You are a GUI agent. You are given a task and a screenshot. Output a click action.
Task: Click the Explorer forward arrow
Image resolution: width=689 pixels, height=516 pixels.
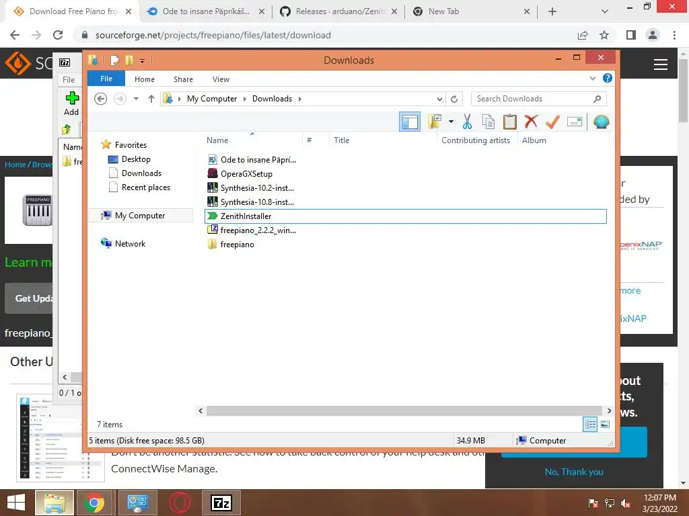[x=120, y=99]
